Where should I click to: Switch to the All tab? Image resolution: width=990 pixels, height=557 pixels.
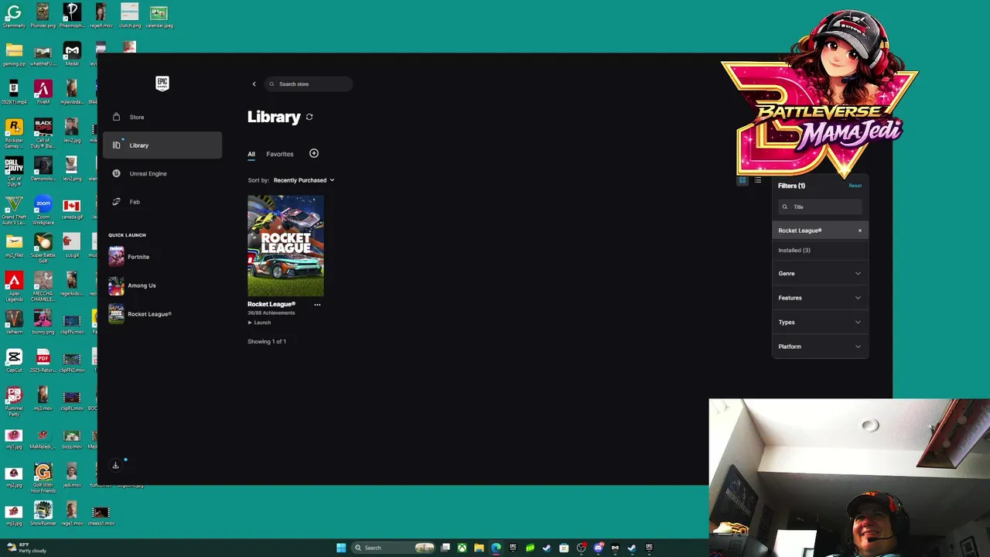click(x=251, y=154)
